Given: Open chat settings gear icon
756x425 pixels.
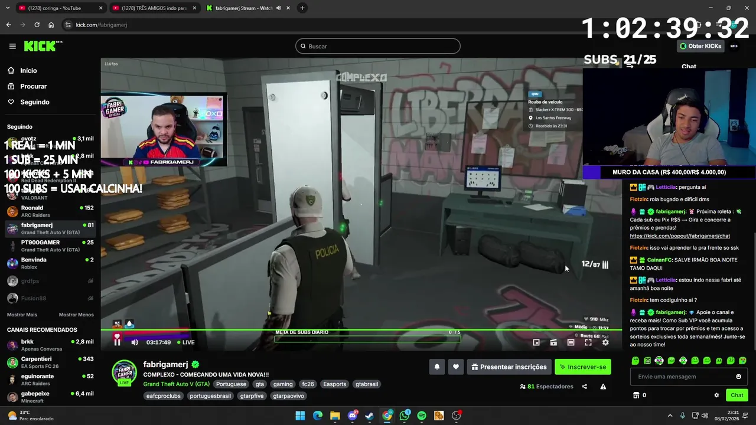Looking at the screenshot, I should (716, 395).
